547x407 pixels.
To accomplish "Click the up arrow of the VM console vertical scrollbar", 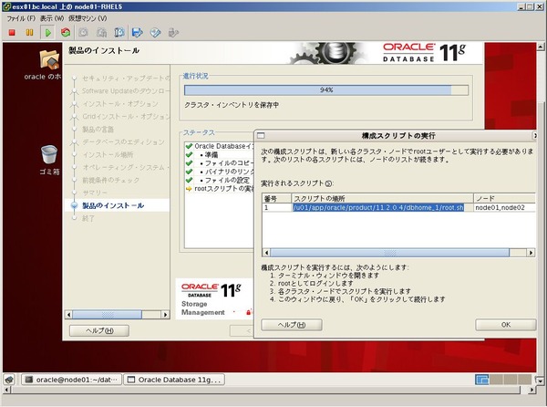I will click(x=541, y=47).
